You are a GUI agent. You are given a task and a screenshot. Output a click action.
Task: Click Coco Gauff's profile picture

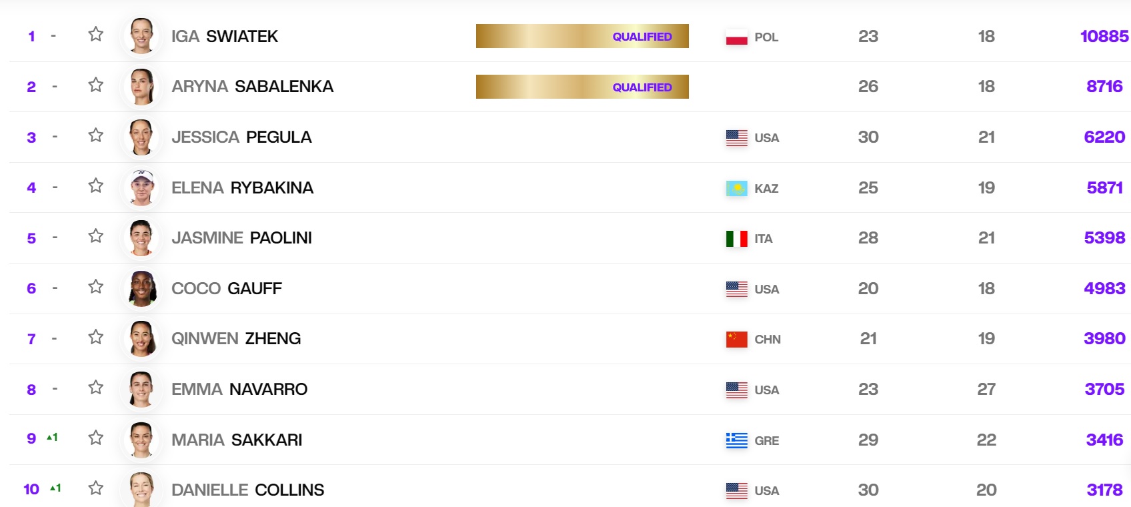[141, 289]
